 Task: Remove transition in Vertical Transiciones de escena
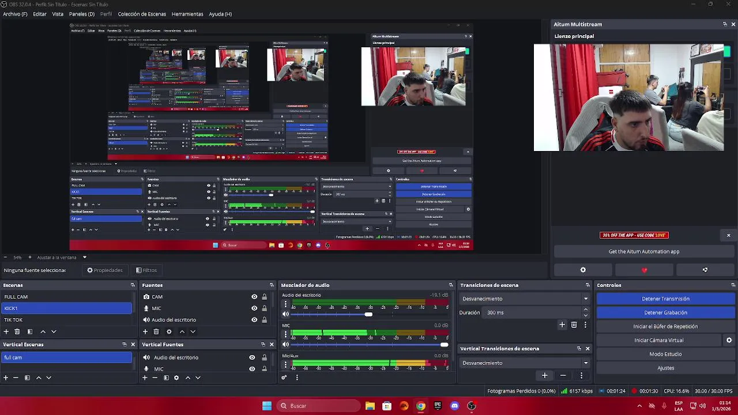tap(563, 376)
